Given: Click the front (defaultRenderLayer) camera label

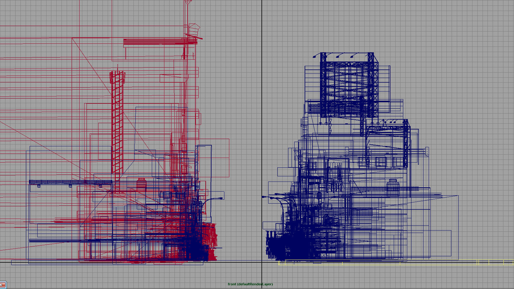Looking at the screenshot, I should (x=250, y=284).
